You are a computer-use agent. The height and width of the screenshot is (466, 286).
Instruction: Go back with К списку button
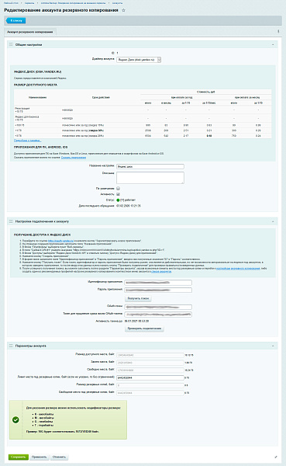pyautogui.click(x=16, y=20)
